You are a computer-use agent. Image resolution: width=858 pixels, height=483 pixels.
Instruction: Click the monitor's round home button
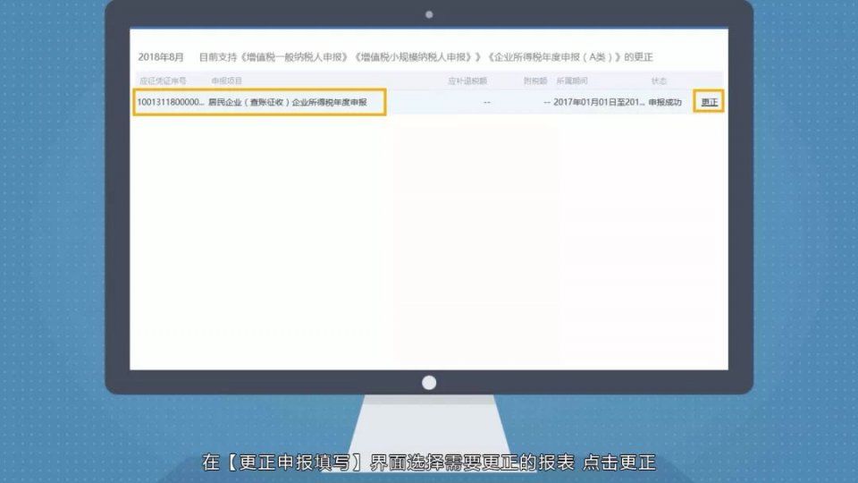pos(429,382)
